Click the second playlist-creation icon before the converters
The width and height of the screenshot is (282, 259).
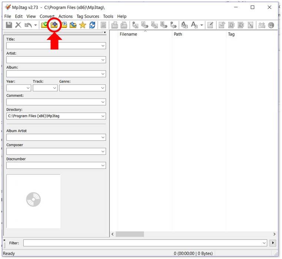point(124,25)
